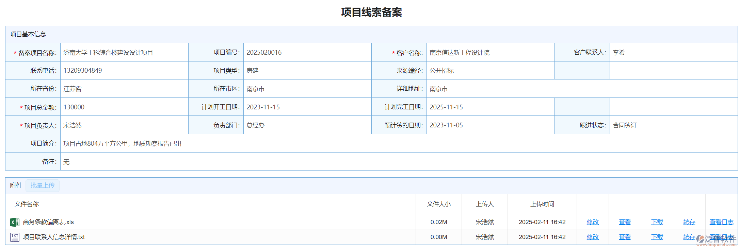Click the 计划开工日期 date field

(x=307, y=107)
